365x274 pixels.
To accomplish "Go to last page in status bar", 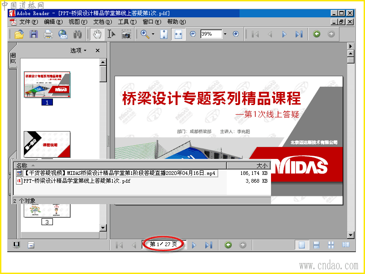I will (209, 245).
